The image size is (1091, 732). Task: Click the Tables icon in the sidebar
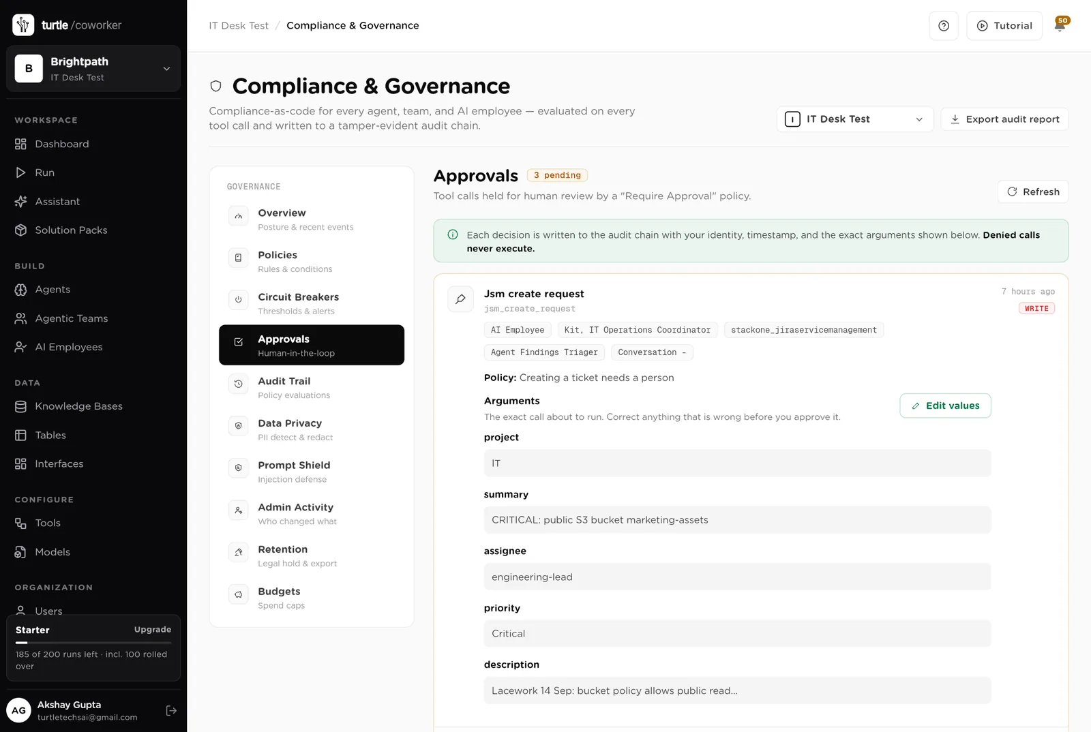pos(20,435)
